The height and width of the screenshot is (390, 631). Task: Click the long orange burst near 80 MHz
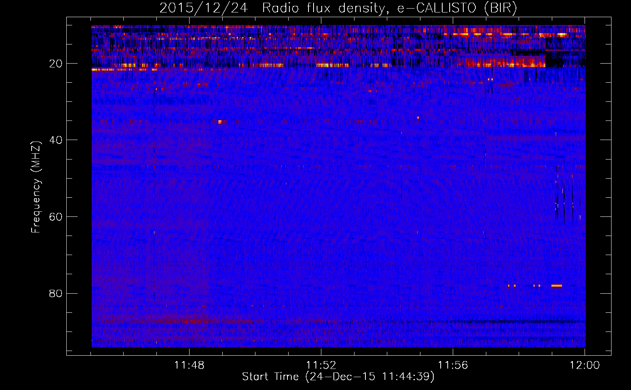tap(557, 285)
